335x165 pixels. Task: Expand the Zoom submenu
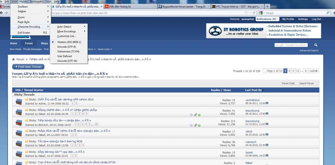[x=30, y=17]
